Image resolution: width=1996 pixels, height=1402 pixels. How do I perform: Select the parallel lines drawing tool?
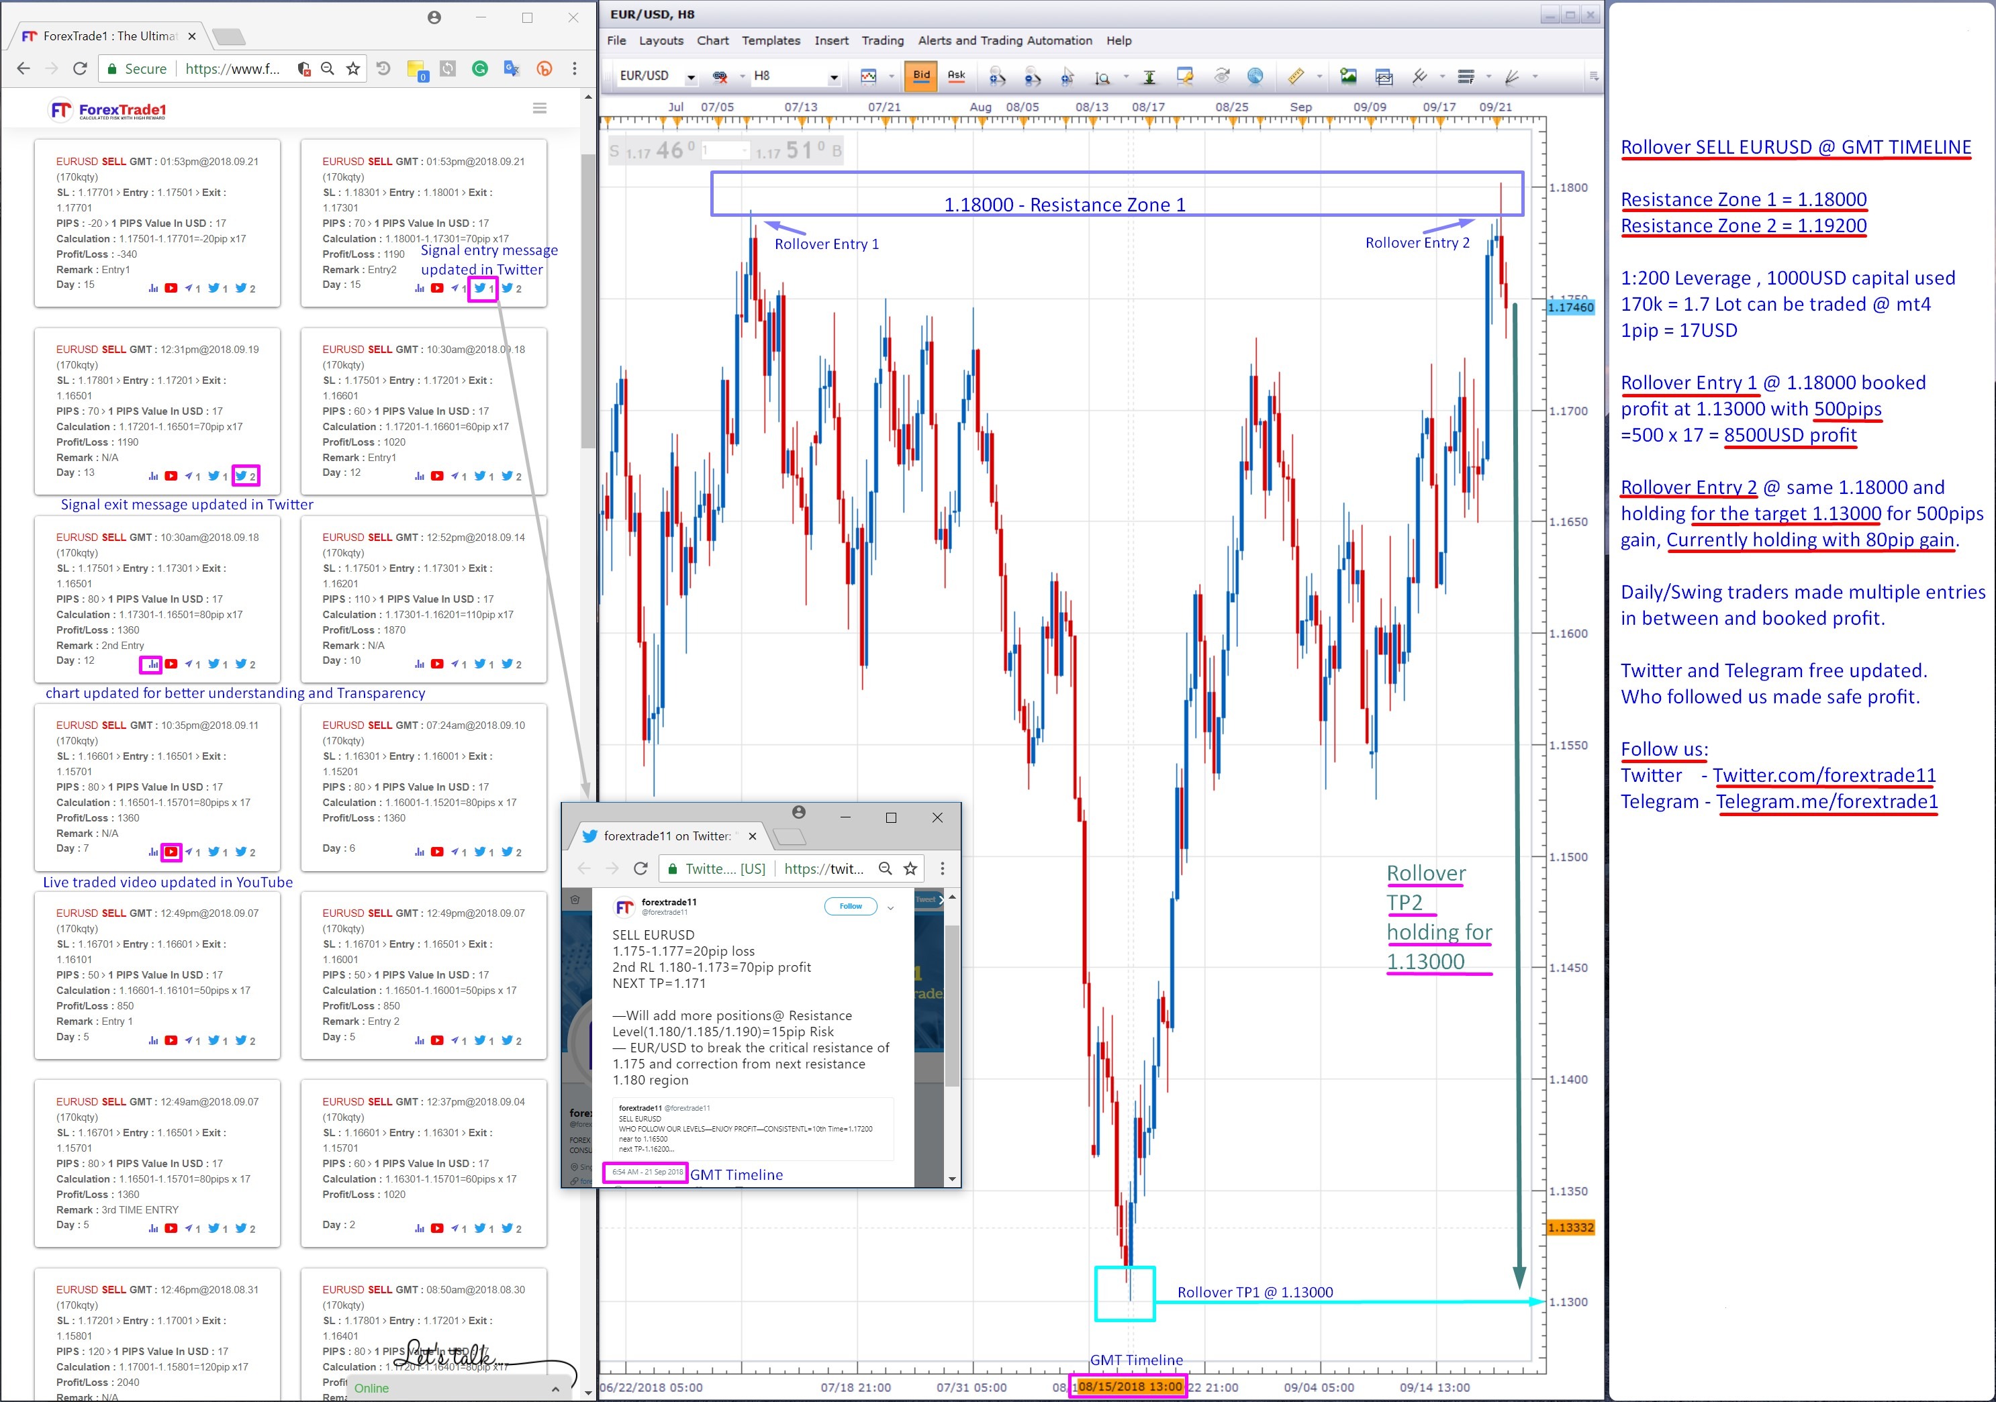tap(1420, 77)
